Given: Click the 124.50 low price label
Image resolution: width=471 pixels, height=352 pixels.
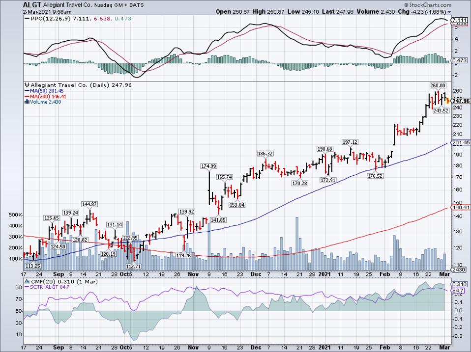Looking at the screenshot, I should pyautogui.click(x=58, y=246).
